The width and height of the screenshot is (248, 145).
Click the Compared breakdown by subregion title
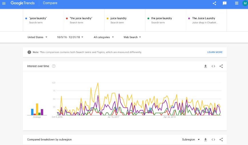tap(49, 140)
